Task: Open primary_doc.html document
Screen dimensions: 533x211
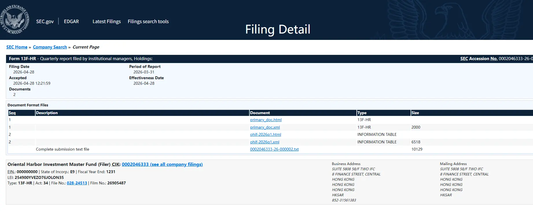Action: [x=266, y=120]
